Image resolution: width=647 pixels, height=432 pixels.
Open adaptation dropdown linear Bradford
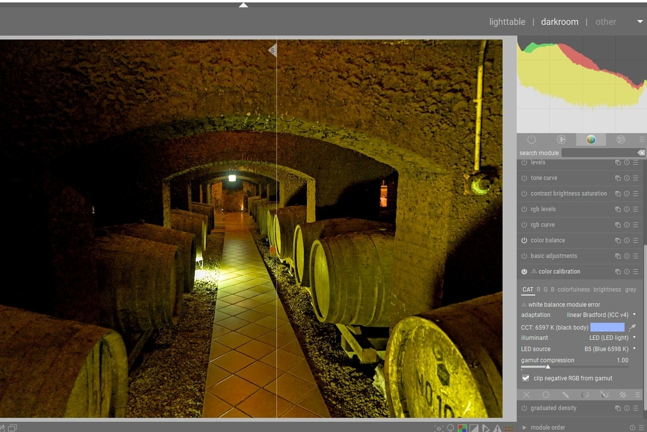(x=579, y=315)
